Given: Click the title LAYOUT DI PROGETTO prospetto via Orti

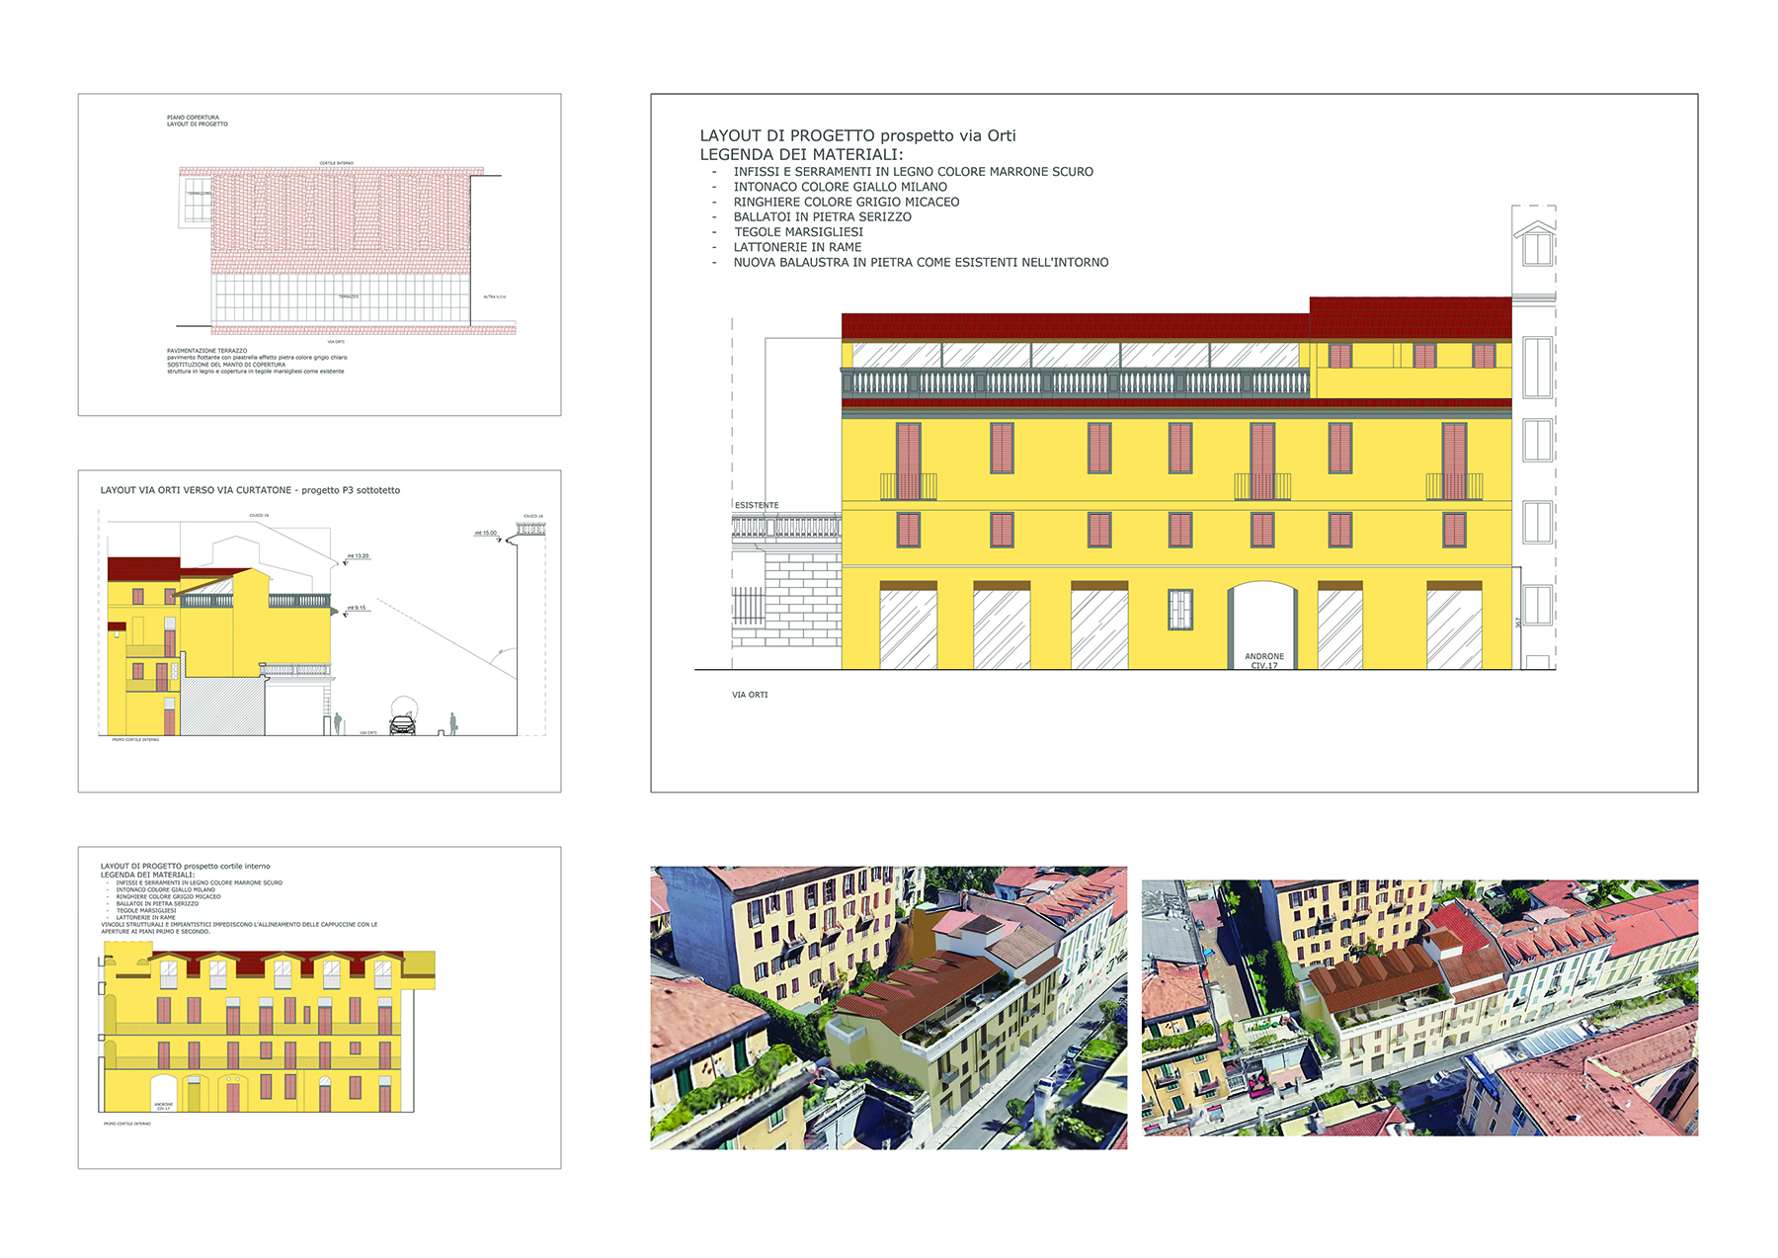Looking at the screenshot, I should tap(857, 136).
